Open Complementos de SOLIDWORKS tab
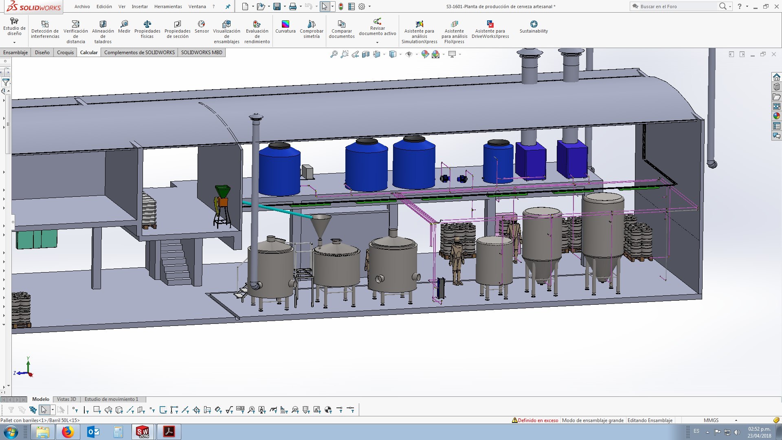The width and height of the screenshot is (782, 440). 139,53
